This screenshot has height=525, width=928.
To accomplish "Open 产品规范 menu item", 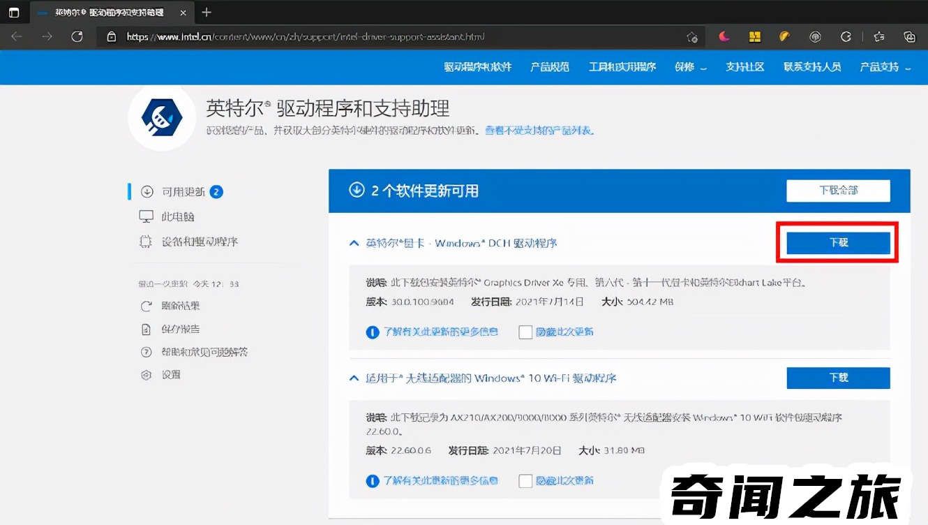I will (x=550, y=67).
